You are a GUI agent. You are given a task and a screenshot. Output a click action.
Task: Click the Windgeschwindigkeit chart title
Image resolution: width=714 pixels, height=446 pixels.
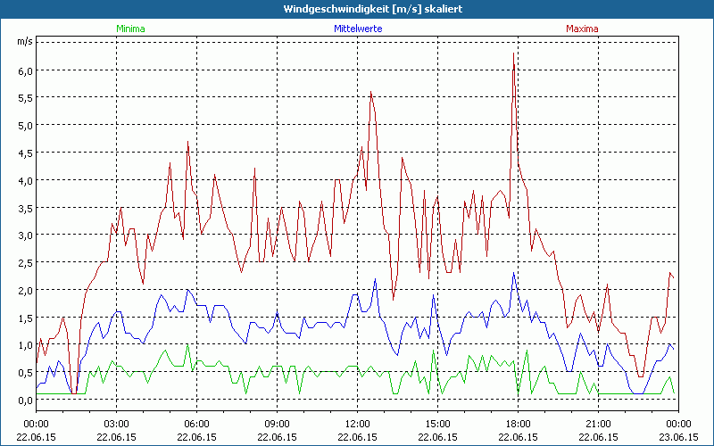coord(356,8)
